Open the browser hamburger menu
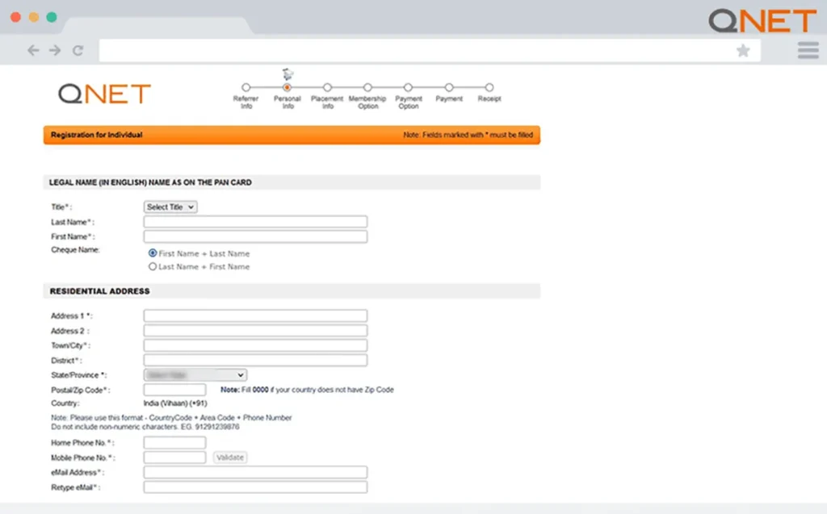Viewport: 827px width, 514px height. tap(808, 49)
